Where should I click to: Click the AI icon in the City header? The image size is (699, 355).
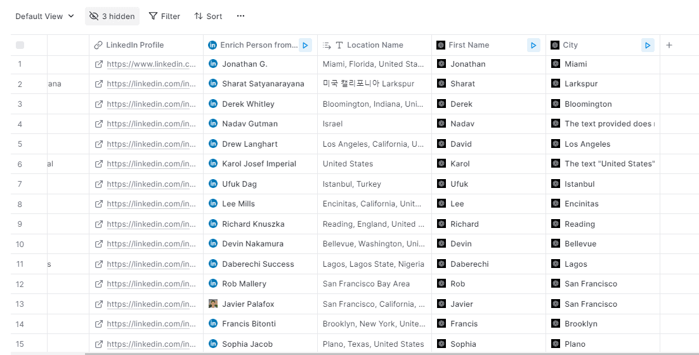click(555, 44)
